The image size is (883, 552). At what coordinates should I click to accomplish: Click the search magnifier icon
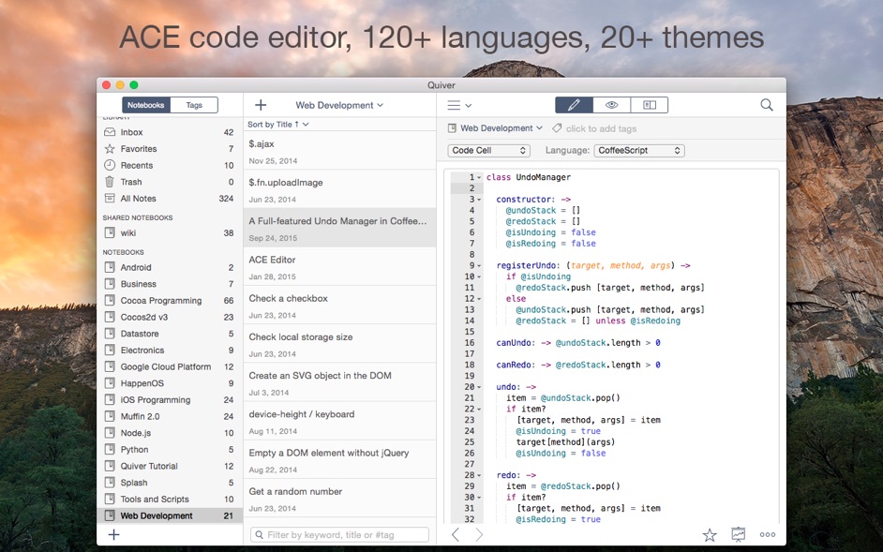pyautogui.click(x=767, y=105)
